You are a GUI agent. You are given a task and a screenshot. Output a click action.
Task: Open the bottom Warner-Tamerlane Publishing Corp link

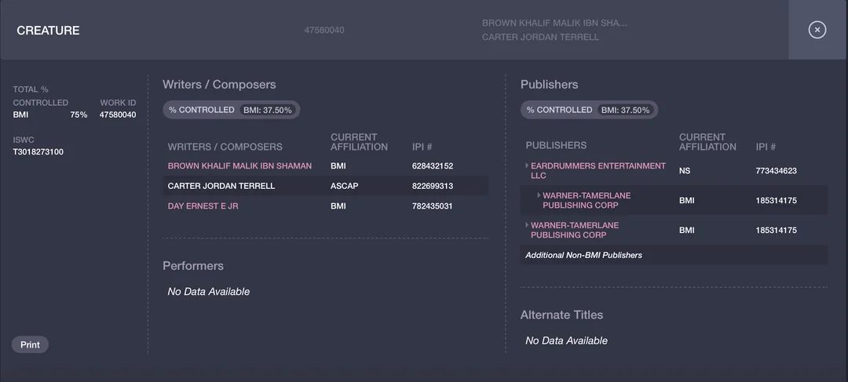pos(575,230)
